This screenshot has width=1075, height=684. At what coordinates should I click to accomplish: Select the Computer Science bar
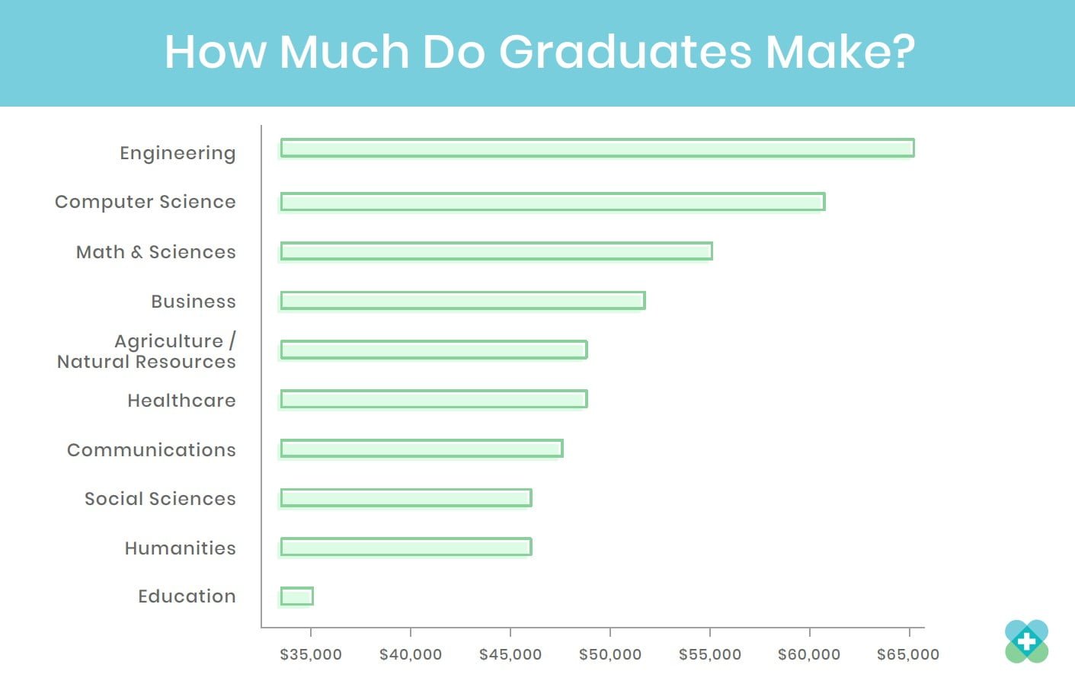pos(552,202)
